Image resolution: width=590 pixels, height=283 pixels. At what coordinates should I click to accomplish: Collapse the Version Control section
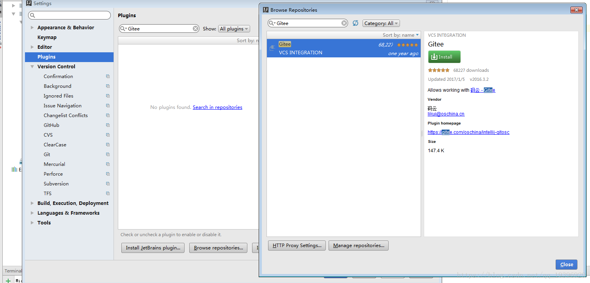pyautogui.click(x=32, y=67)
